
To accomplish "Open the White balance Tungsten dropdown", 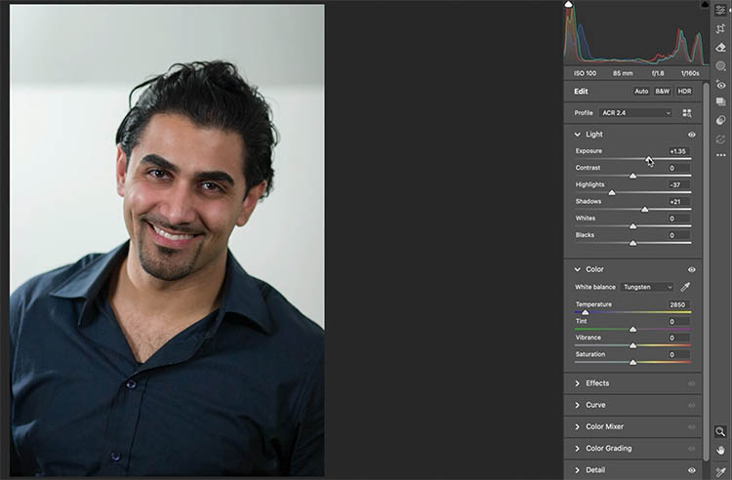I will [647, 287].
